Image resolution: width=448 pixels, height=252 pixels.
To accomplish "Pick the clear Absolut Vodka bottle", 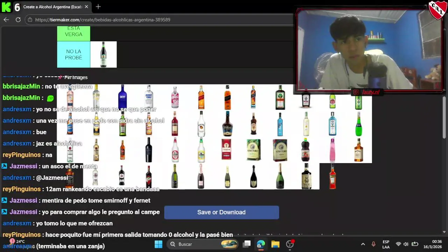I will click(x=149, y=97).
